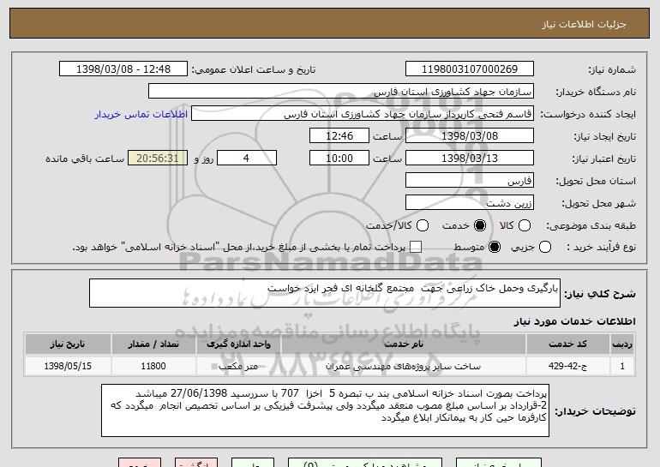
Task: Click the row number cell 1
Action: (622, 366)
